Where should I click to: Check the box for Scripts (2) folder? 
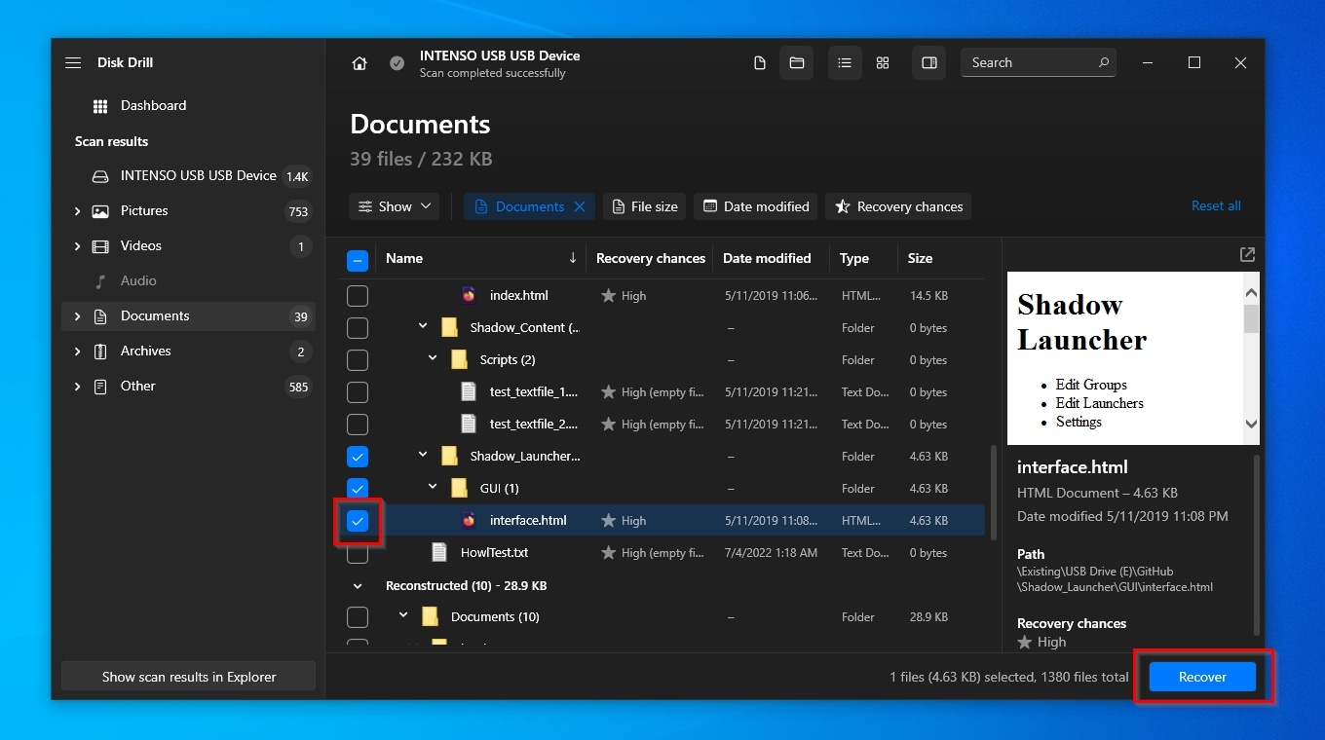pyautogui.click(x=358, y=360)
